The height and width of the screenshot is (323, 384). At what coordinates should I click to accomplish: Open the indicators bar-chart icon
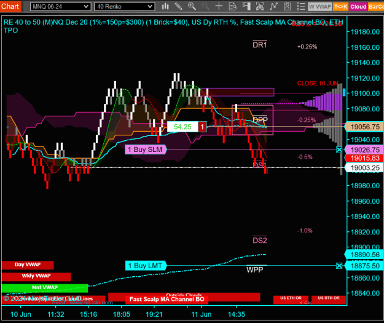click(x=260, y=6)
